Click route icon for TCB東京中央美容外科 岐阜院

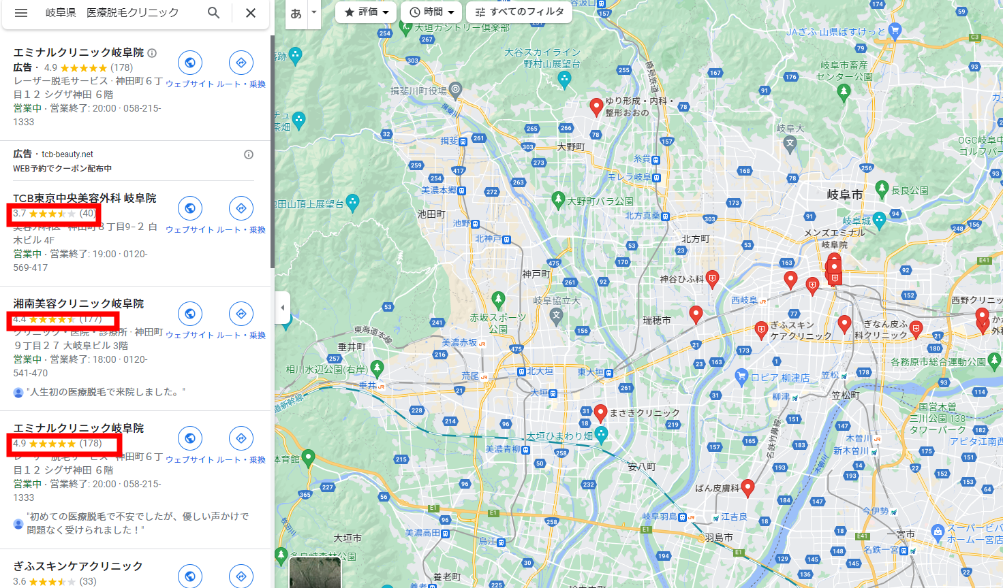pyautogui.click(x=241, y=208)
